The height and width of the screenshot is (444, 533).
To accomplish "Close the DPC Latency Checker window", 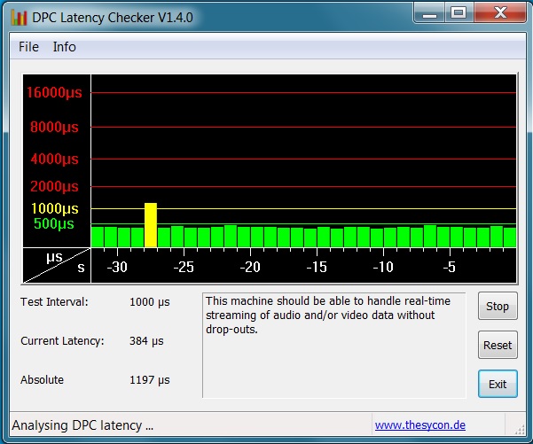I will (x=500, y=13).
